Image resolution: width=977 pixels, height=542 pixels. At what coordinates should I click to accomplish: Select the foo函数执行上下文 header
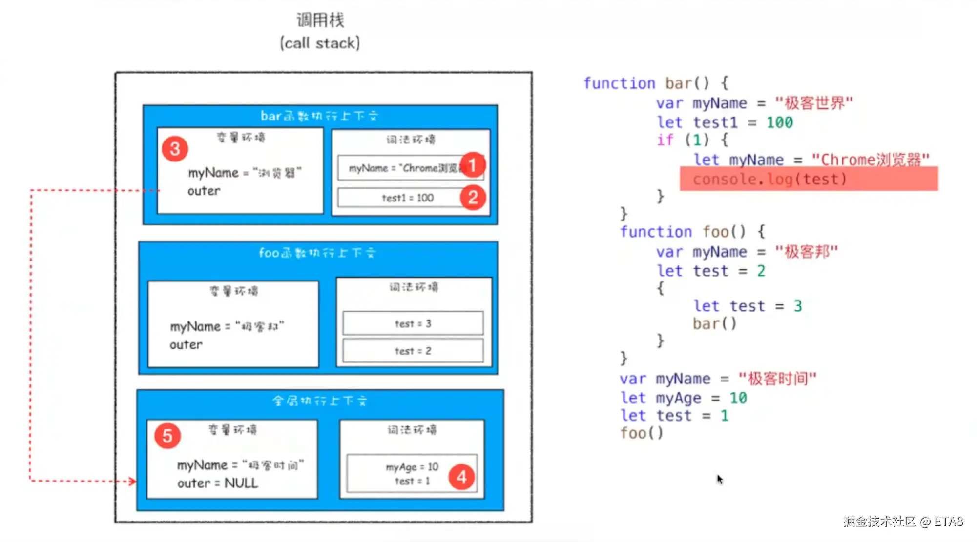coord(317,253)
